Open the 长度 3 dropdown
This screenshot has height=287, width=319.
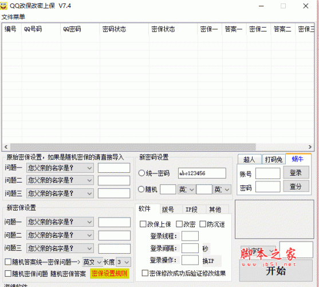[123, 262]
